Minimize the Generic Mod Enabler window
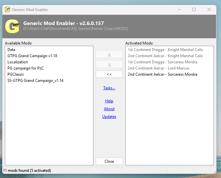The height and width of the screenshot is (178, 221). (x=179, y=10)
